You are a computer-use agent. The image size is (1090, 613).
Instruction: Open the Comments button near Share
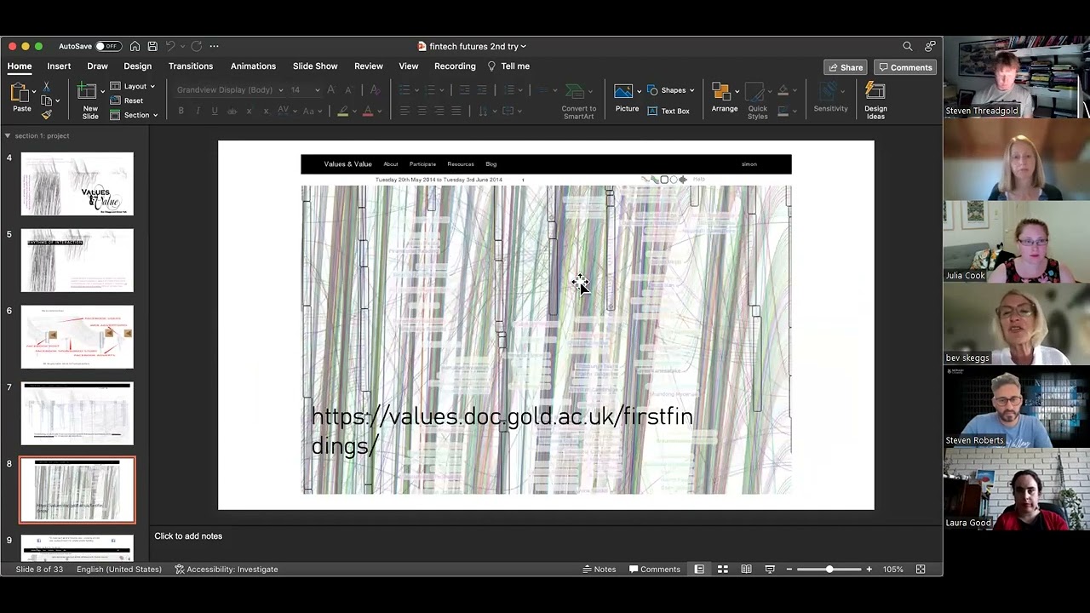pyautogui.click(x=905, y=67)
